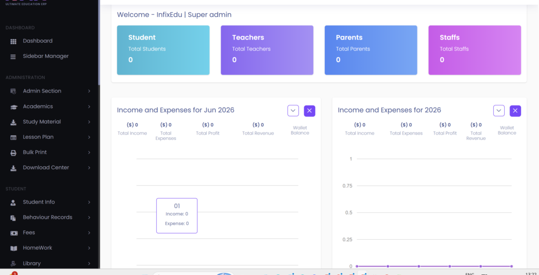Click the 0.5 y-axis label
This screenshot has width=539, height=275.
click(x=348, y=212)
